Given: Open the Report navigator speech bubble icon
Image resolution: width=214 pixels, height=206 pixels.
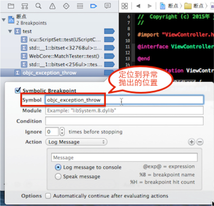Looking at the screenshot, I should coord(108,6).
